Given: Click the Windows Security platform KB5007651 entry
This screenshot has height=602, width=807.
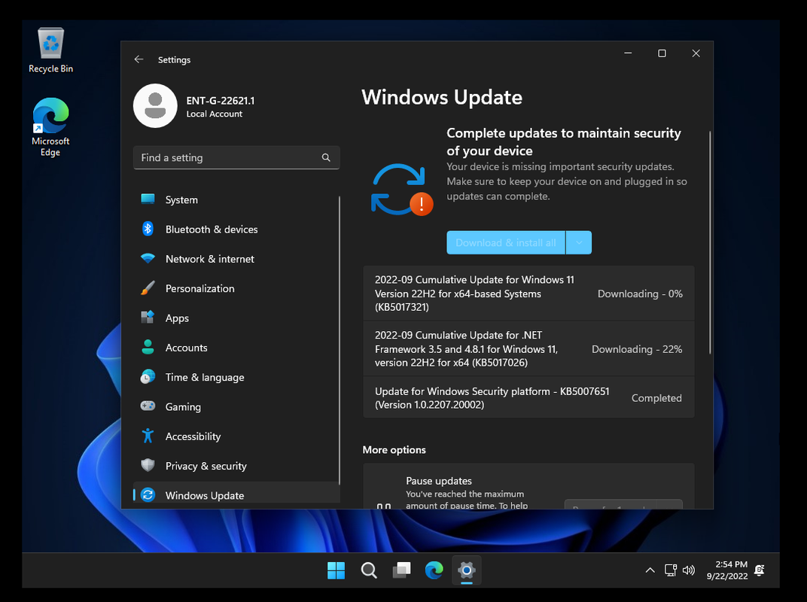Looking at the screenshot, I should pos(528,398).
